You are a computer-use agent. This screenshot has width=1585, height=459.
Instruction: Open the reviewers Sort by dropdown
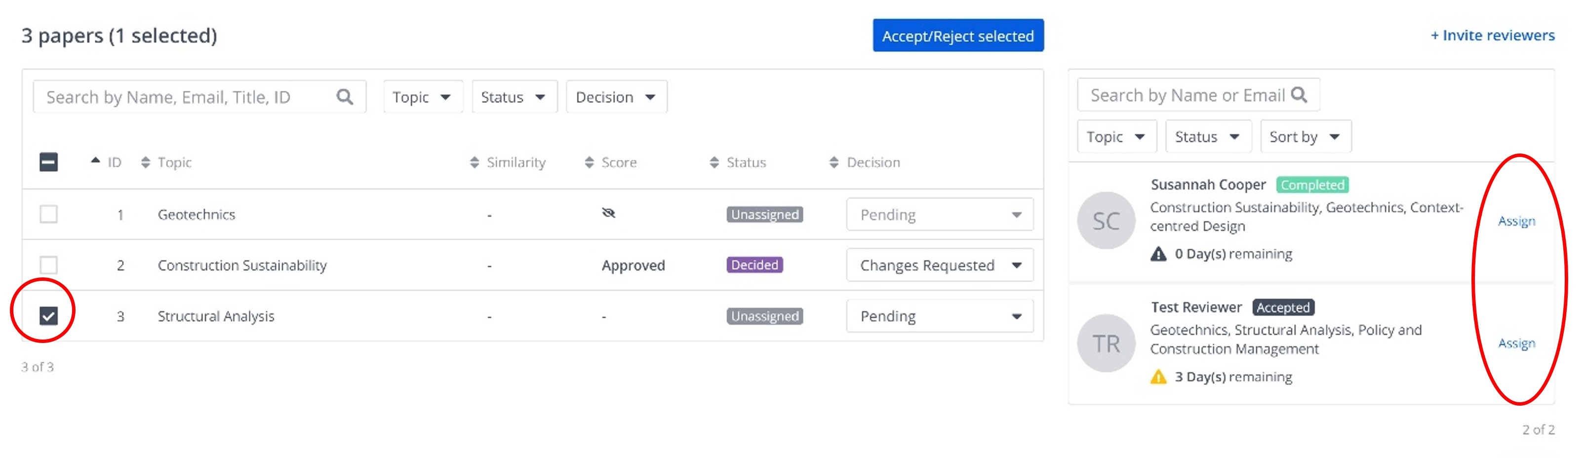point(1306,137)
